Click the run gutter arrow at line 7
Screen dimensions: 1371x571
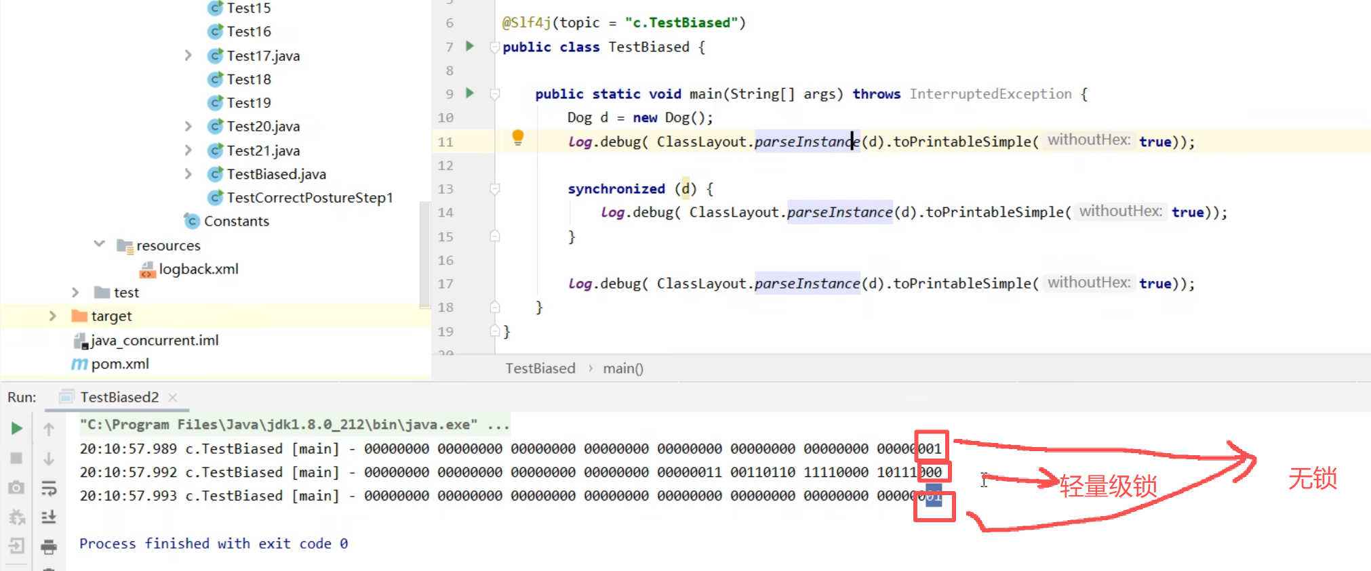point(469,46)
